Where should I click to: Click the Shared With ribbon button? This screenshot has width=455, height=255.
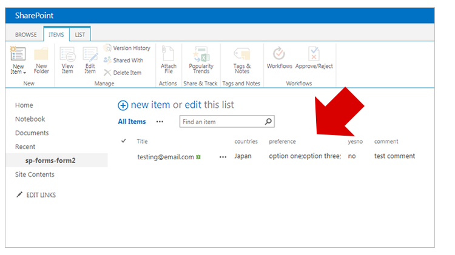[123, 61]
